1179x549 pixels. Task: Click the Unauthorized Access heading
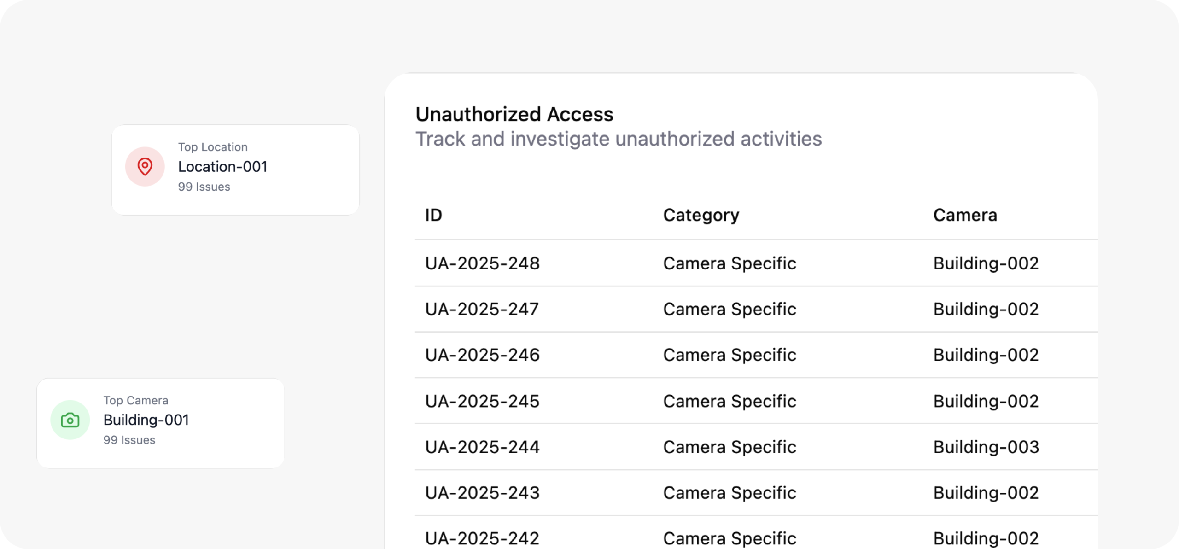(514, 114)
